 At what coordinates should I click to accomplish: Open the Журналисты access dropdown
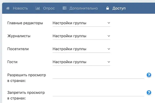pos(81,36)
